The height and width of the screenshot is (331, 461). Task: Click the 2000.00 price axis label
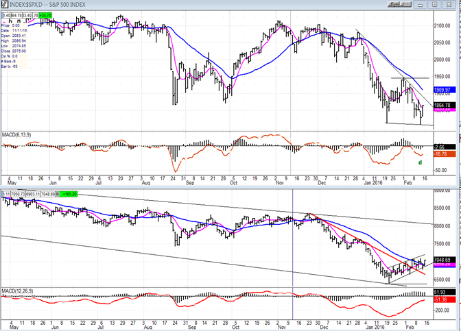442,60
